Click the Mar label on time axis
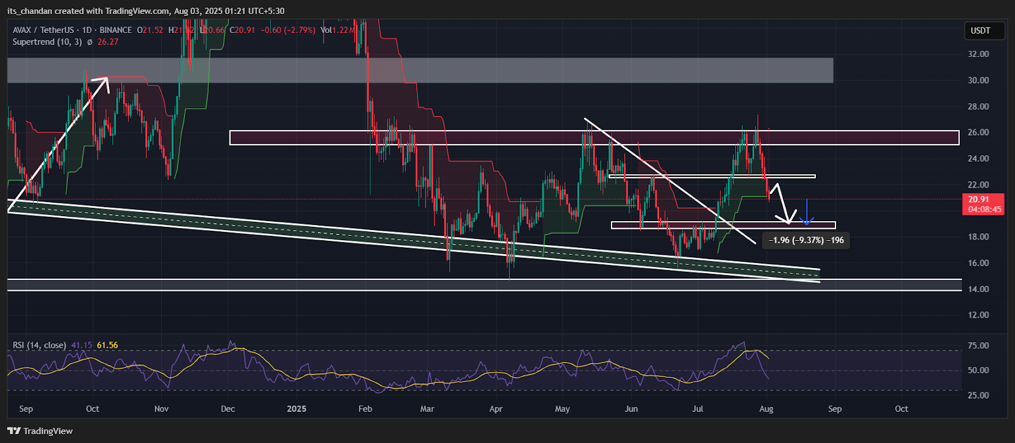This screenshot has height=443, width=1015. (x=428, y=409)
